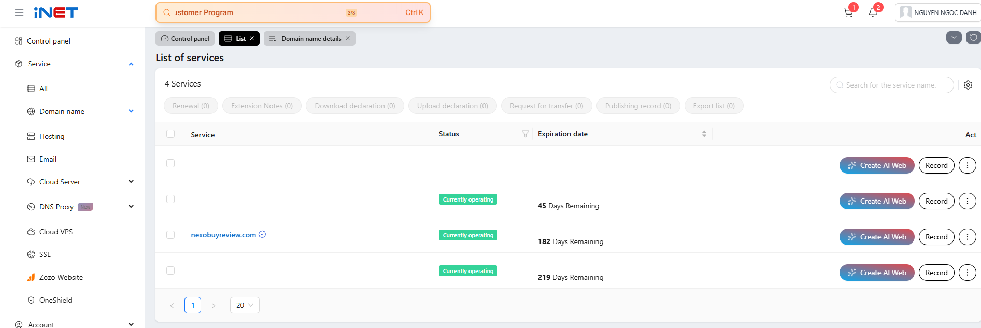This screenshot has height=328, width=981.
Task: Open the notifications bell
Action: pos(873,13)
